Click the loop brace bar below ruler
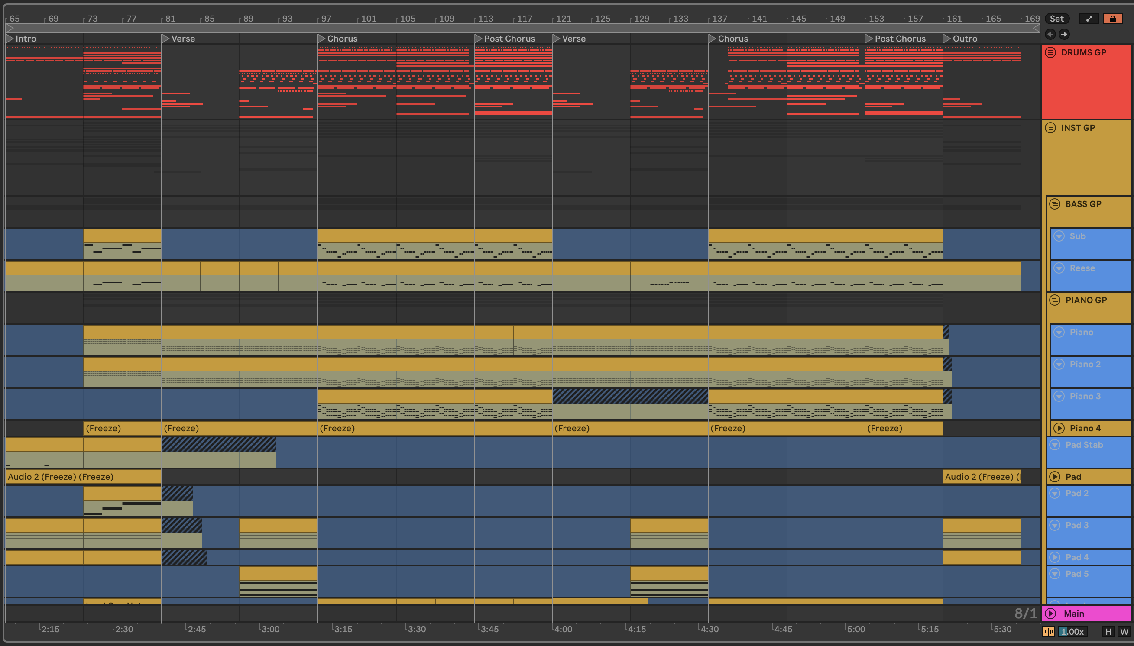This screenshot has width=1134, height=646. coord(523,29)
